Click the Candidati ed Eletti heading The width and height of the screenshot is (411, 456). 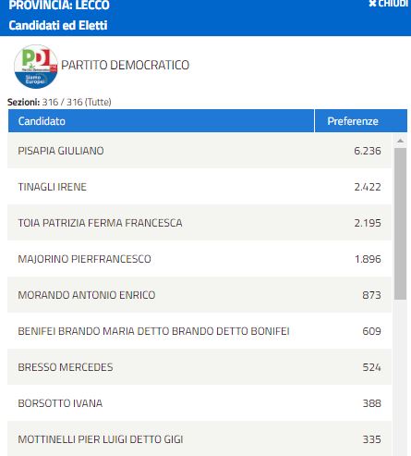(x=58, y=25)
